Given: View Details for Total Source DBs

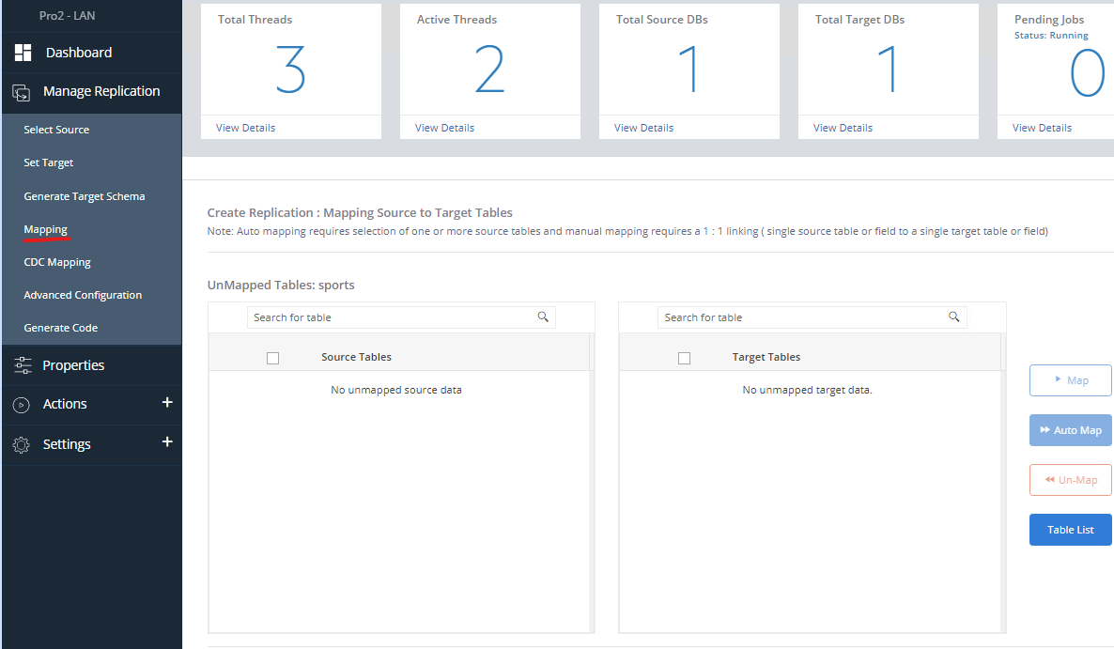Looking at the screenshot, I should (643, 128).
